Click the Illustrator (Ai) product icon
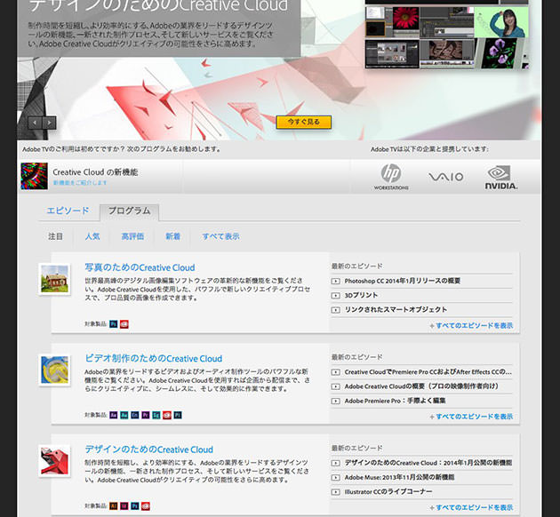Screen dimensions: 560x517 coord(113,506)
